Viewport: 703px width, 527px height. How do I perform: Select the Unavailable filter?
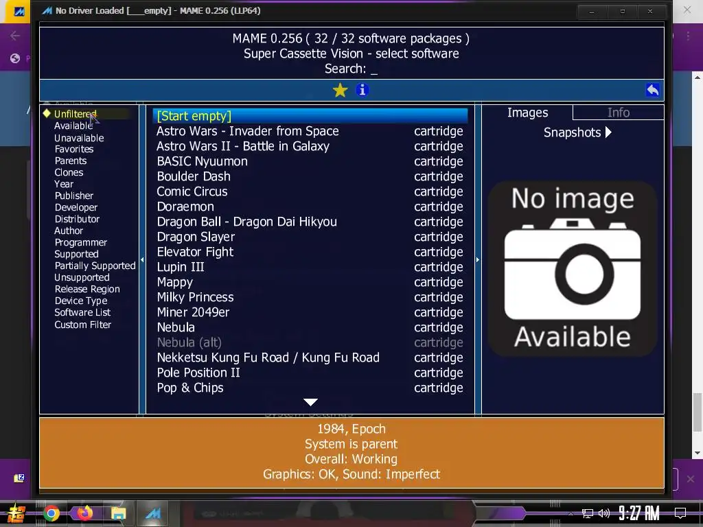pos(79,138)
